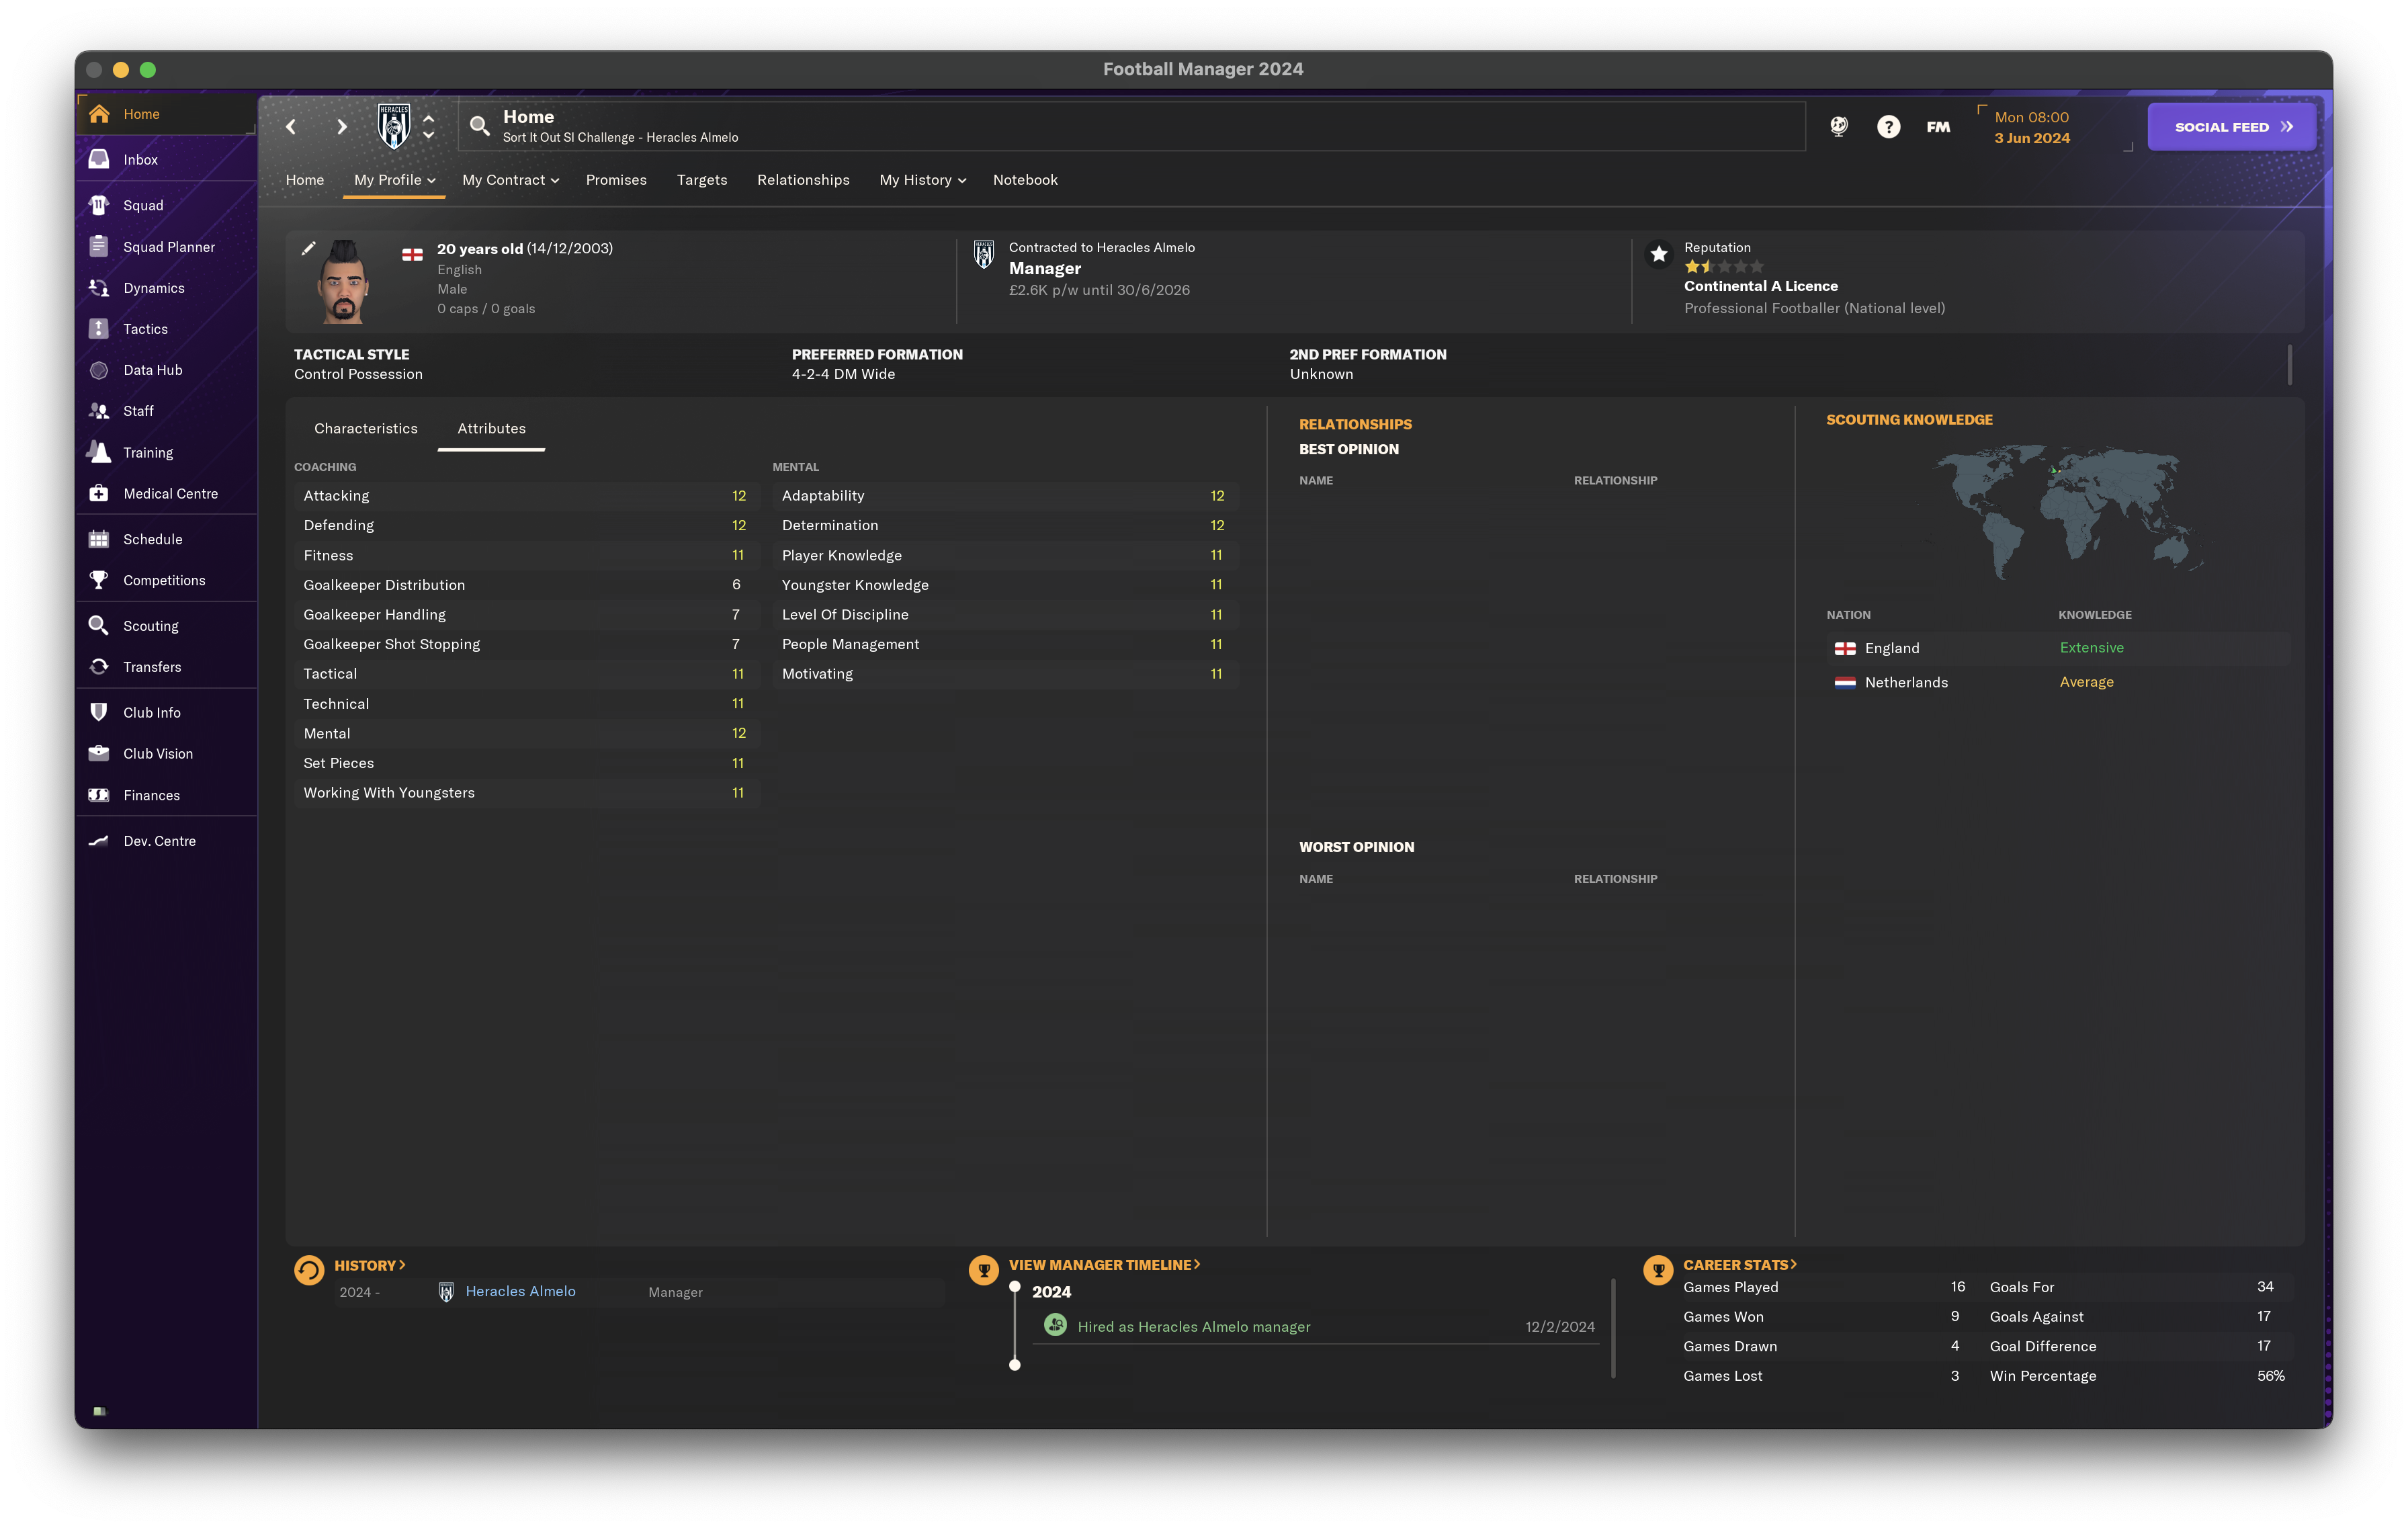Select the Attributes tab
This screenshot has width=2408, height=1528.
(491, 428)
